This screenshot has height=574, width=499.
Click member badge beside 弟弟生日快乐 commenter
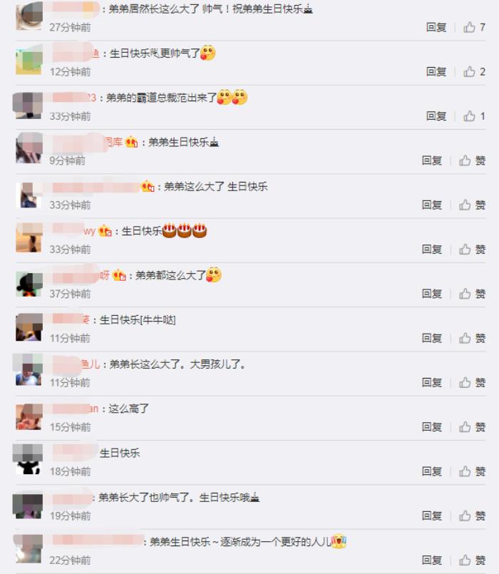tap(131, 142)
